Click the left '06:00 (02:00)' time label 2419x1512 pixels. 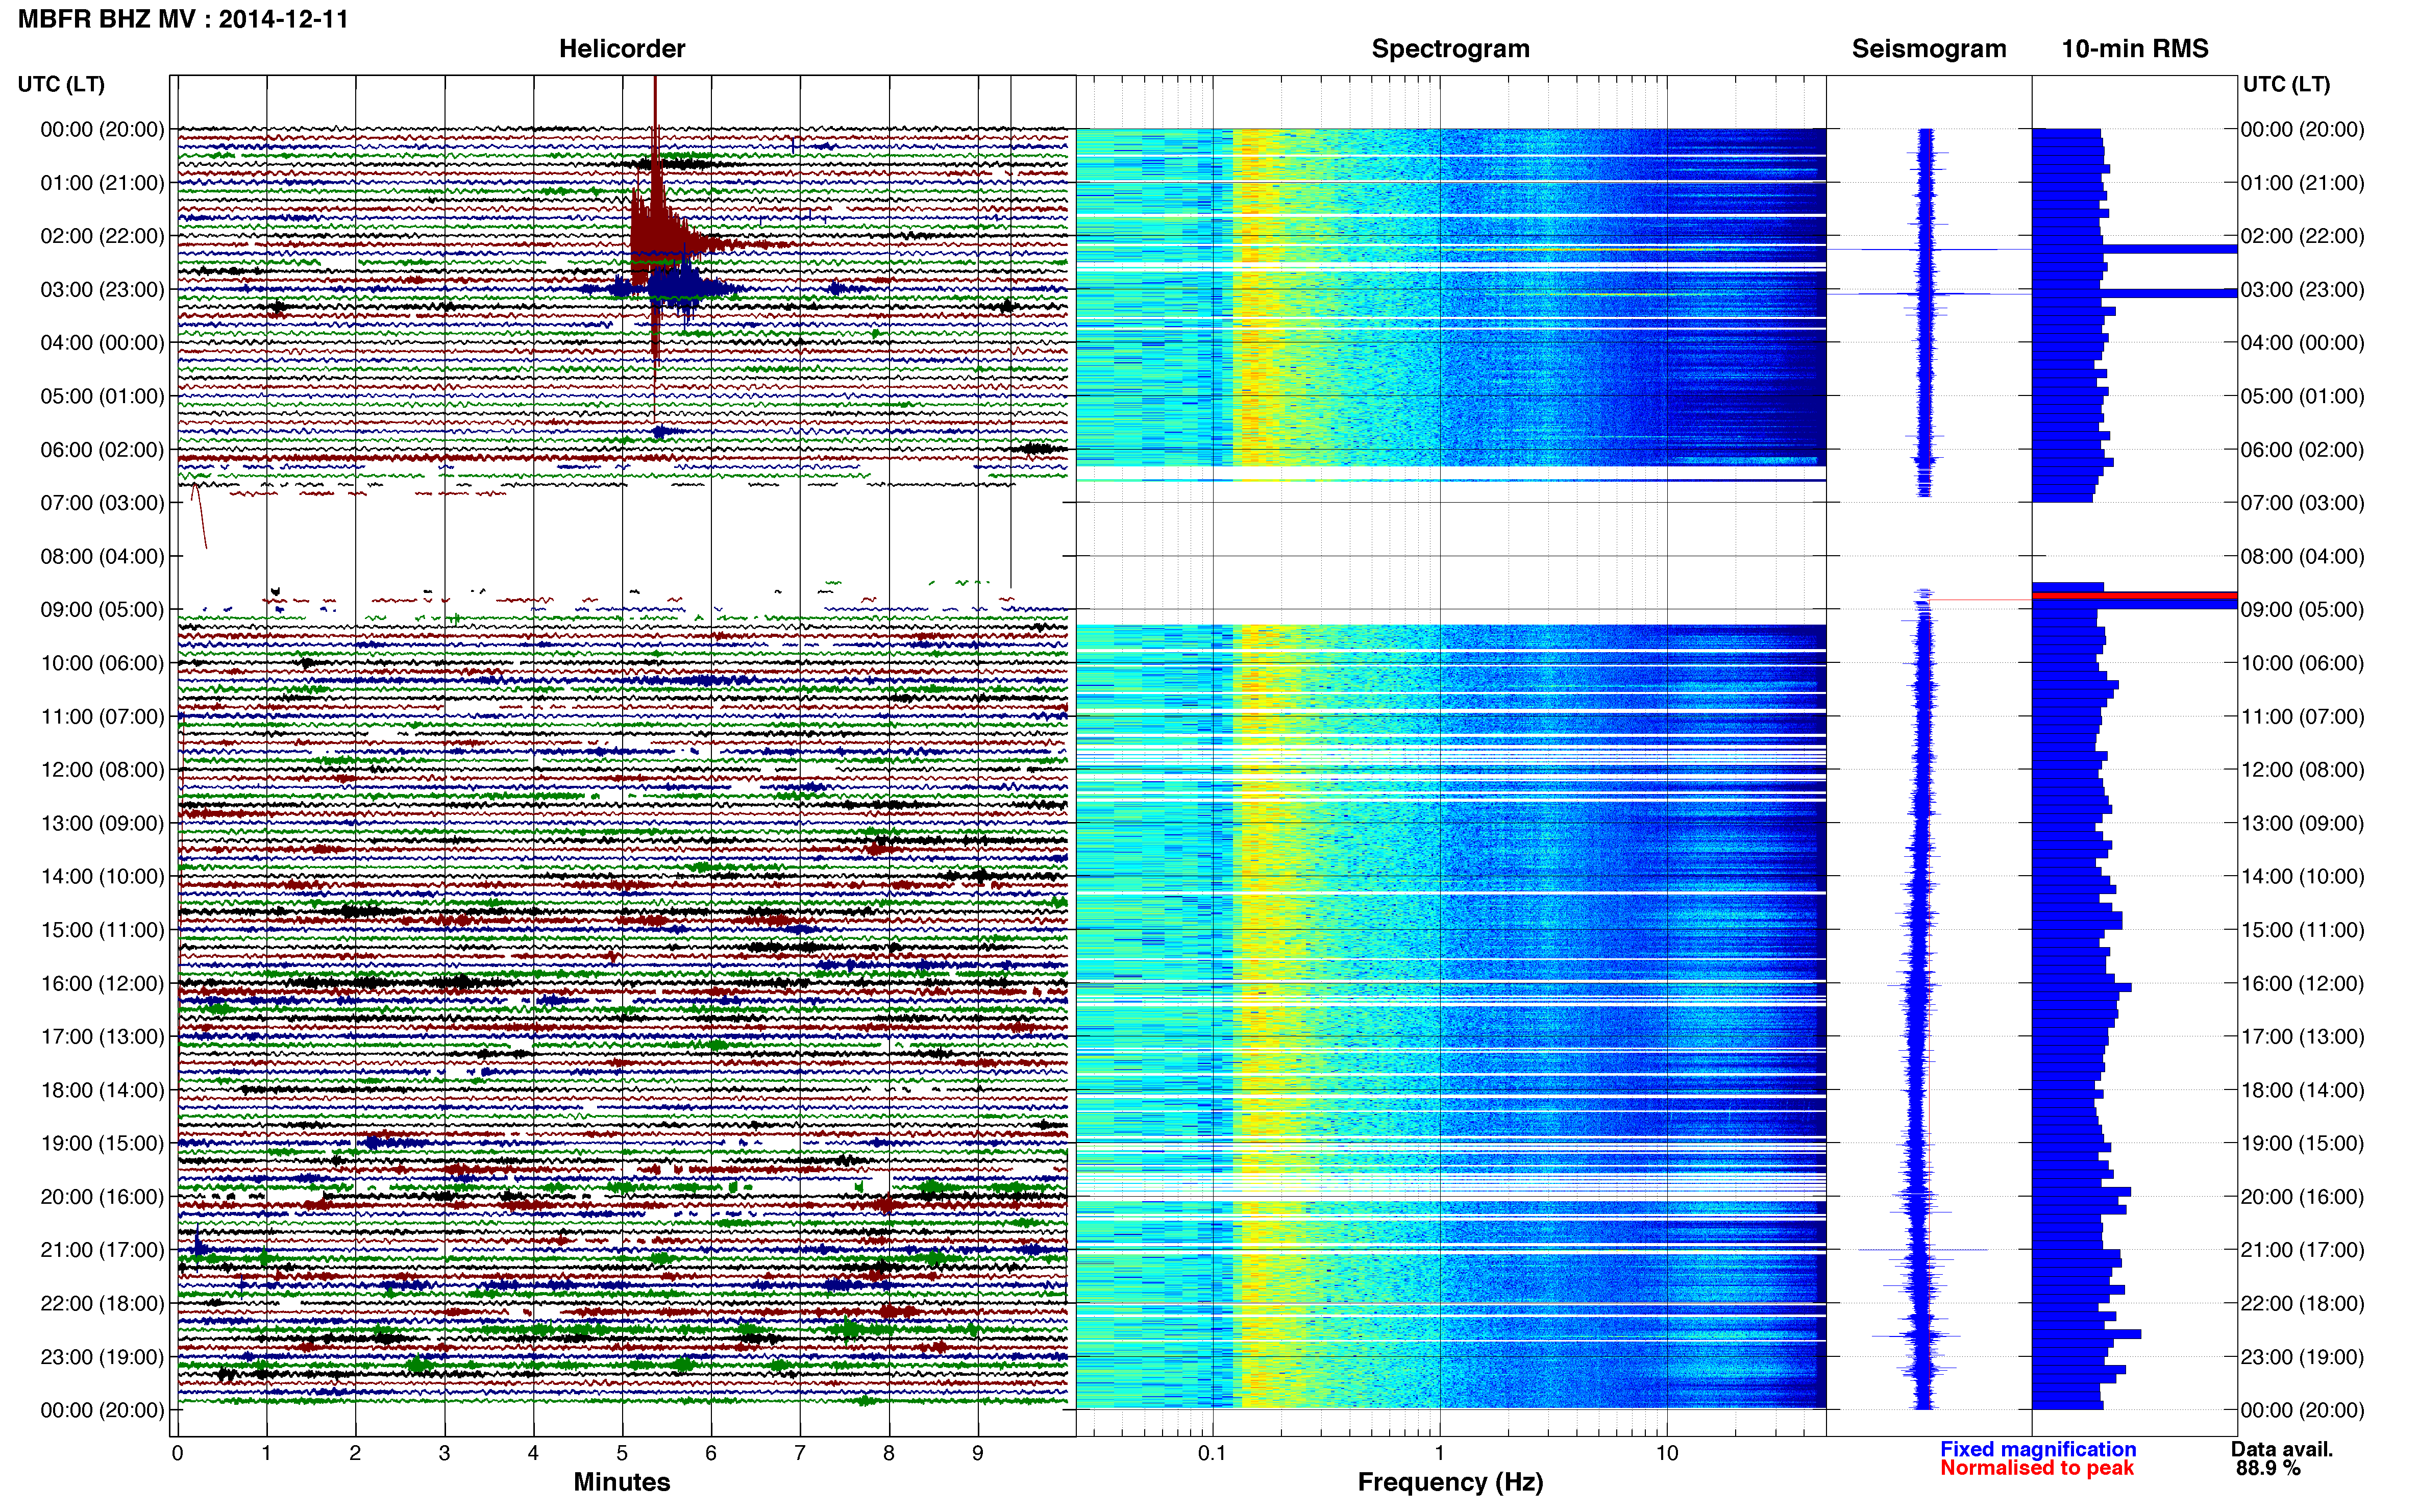click(102, 450)
